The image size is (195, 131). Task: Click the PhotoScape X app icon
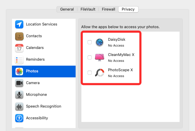click(100, 73)
